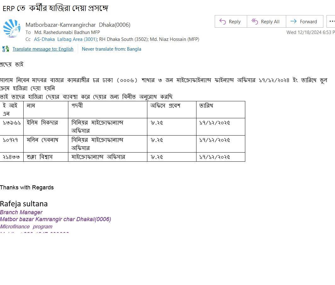Click entry time in মলিন দেবনাথ row

[172, 144]
